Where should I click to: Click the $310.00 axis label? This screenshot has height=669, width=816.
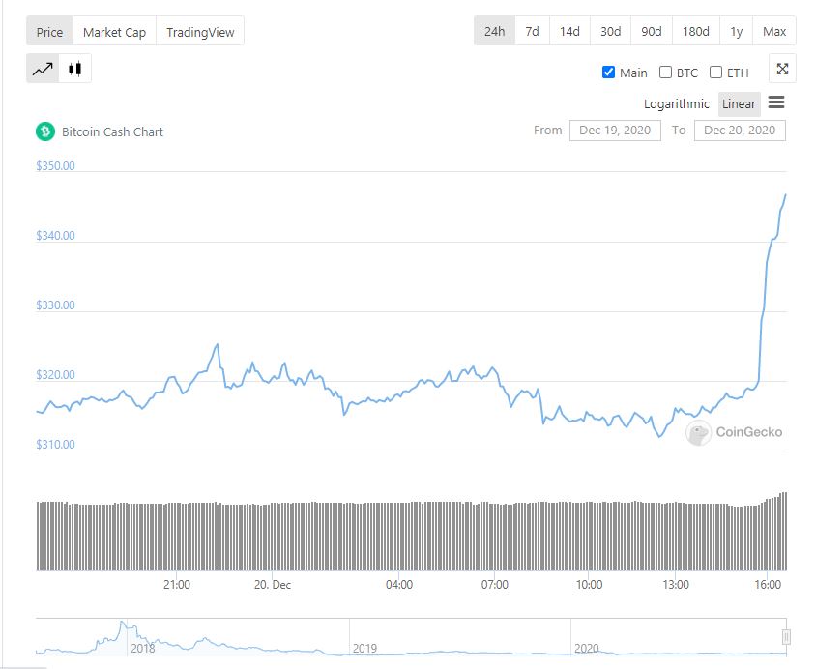point(55,445)
